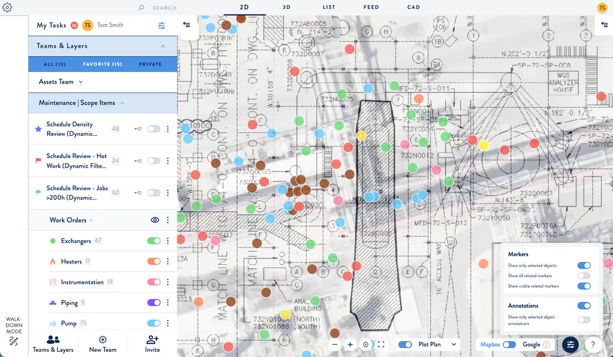Screen dimensions: 613x357
Task: Enter fullscreen with the expand icon
Action: (x=381, y=344)
